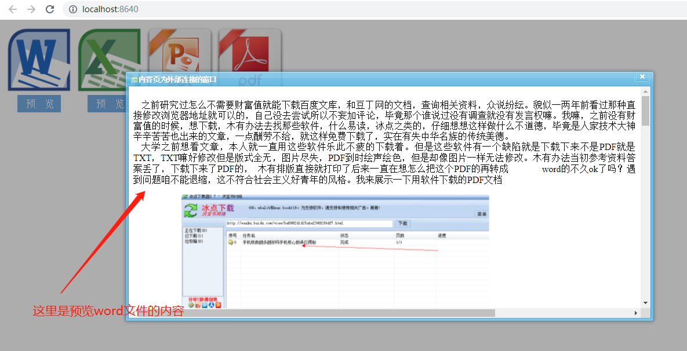The height and width of the screenshot is (351, 687).
Task: Click the dialog title bar text 内容页为外部连接的窗口
Action: [x=177, y=80]
